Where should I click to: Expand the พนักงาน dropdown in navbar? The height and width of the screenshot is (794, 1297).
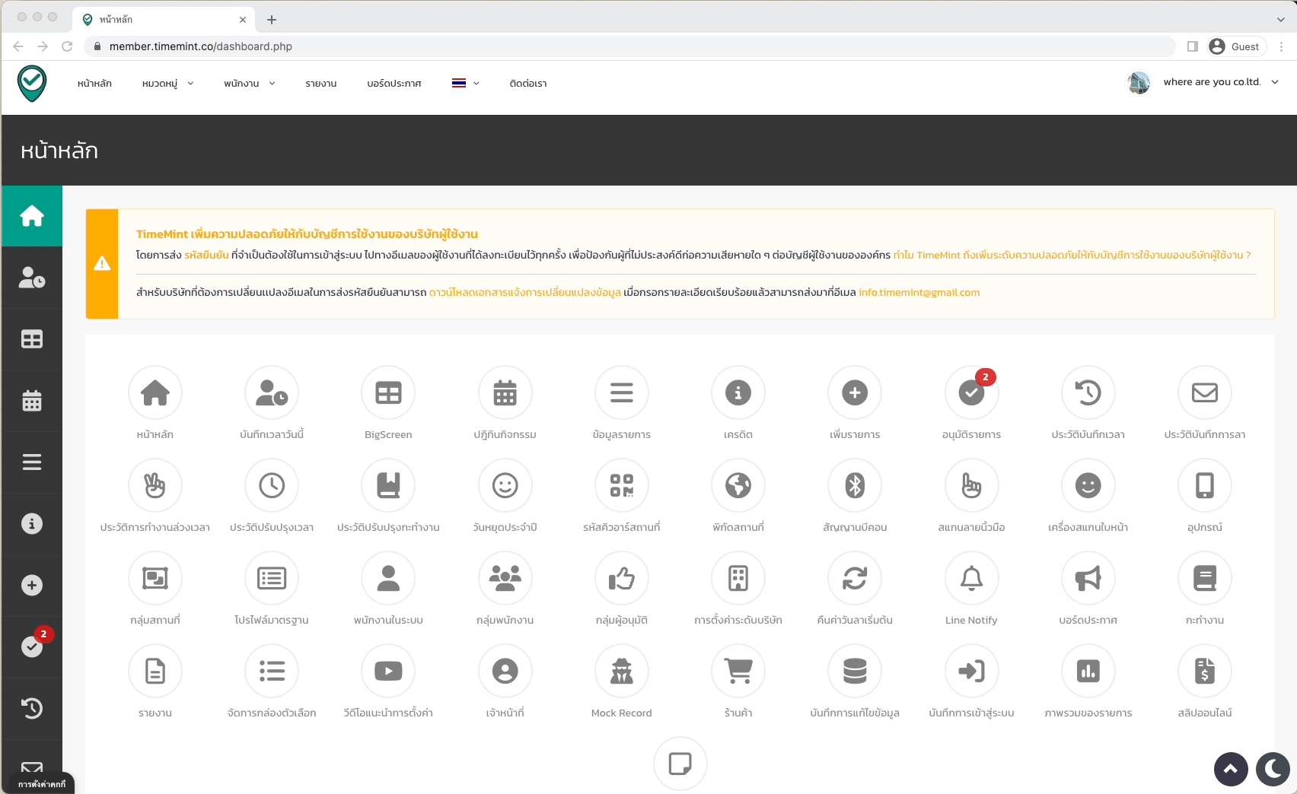point(249,84)
